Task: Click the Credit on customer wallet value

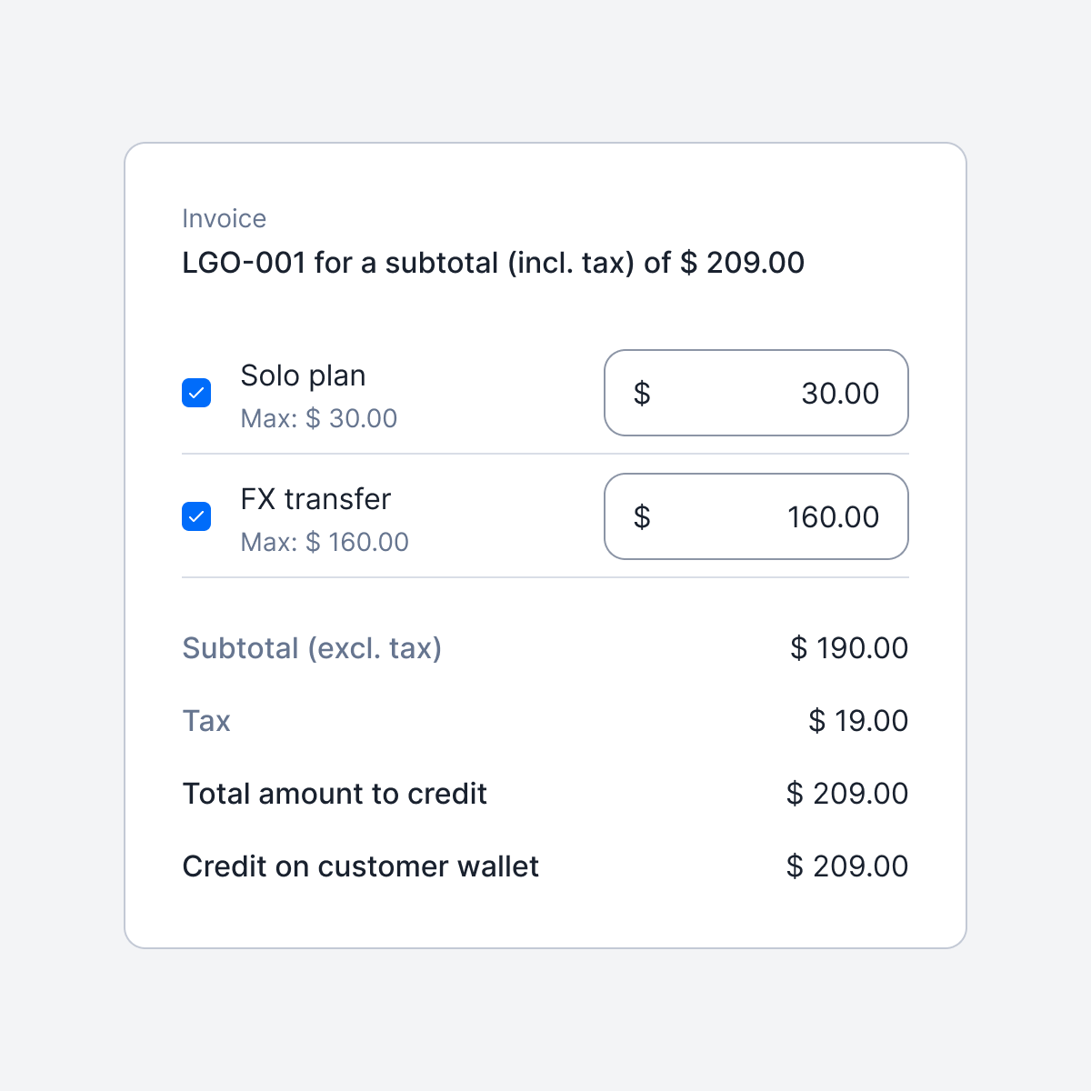Action: [847, 866]
